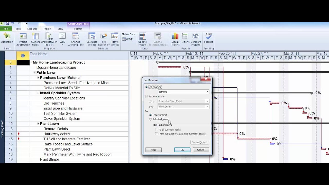The height and width of the screenshot is (185, 329).
Task: Click indicator icon on Till Soil row
Action: click(x=19, y=139)
